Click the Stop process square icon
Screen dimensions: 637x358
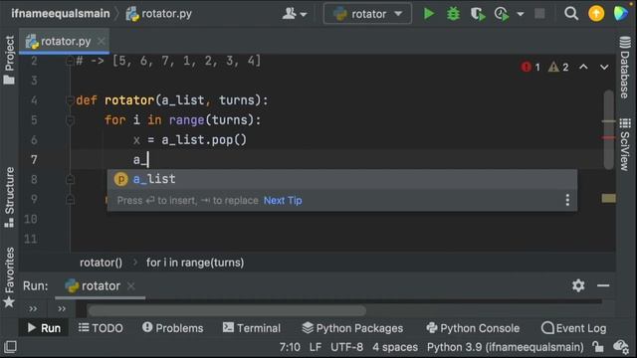(539, 14)
